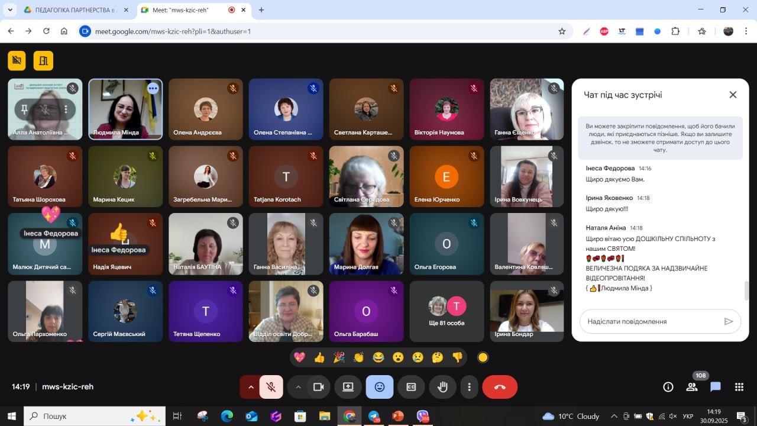The image size is (757, 426).
Task: Start screen presentation with the share screen icon
Action: [x=348, y=387]
